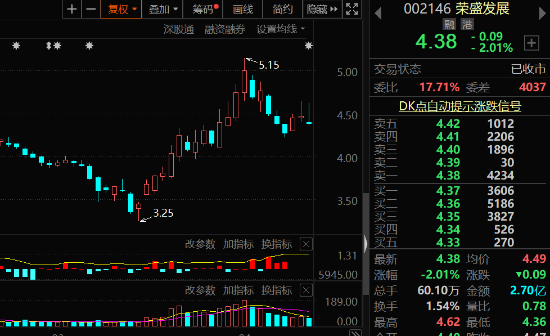This screenshot has height=336, width=550.
Task: Close the first indicator panel
Action: pos(306,244)
